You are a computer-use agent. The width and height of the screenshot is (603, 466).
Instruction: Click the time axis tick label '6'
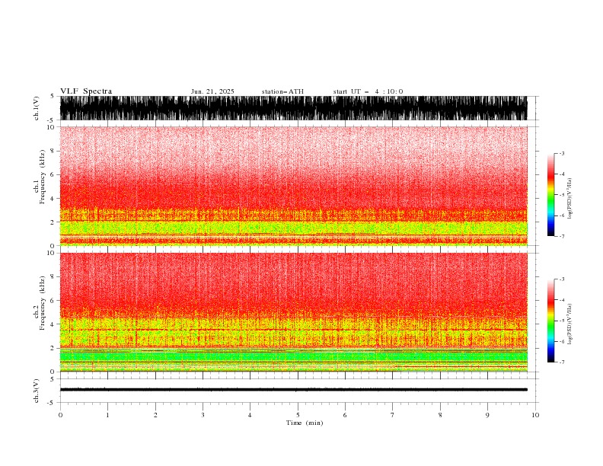click(x=345, y=415)
